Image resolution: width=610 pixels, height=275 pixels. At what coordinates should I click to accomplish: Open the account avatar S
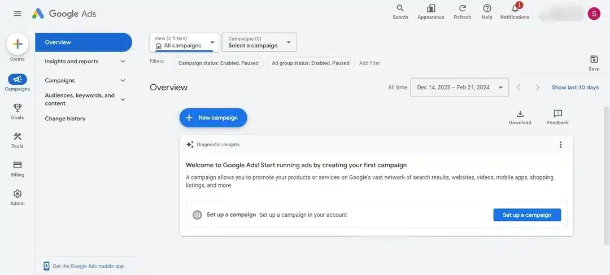tap(594, 14)
